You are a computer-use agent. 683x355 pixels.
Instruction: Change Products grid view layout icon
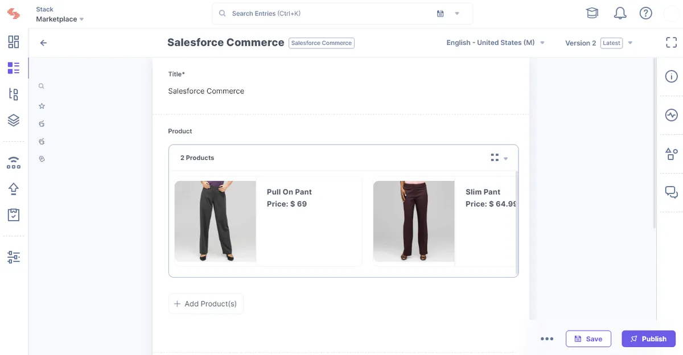coord(495,158)
